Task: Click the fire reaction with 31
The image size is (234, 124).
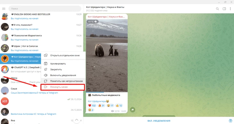Action: [101, 106]
